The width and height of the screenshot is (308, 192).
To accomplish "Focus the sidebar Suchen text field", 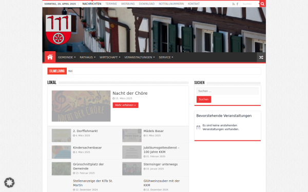I will tap(227, 91).
